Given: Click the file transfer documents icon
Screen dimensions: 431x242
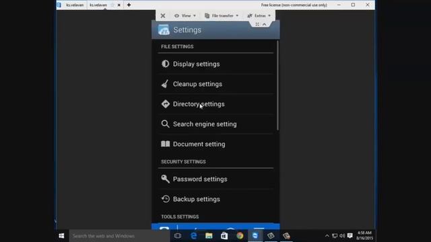Looking at the screenshot, I should (207, 15).
